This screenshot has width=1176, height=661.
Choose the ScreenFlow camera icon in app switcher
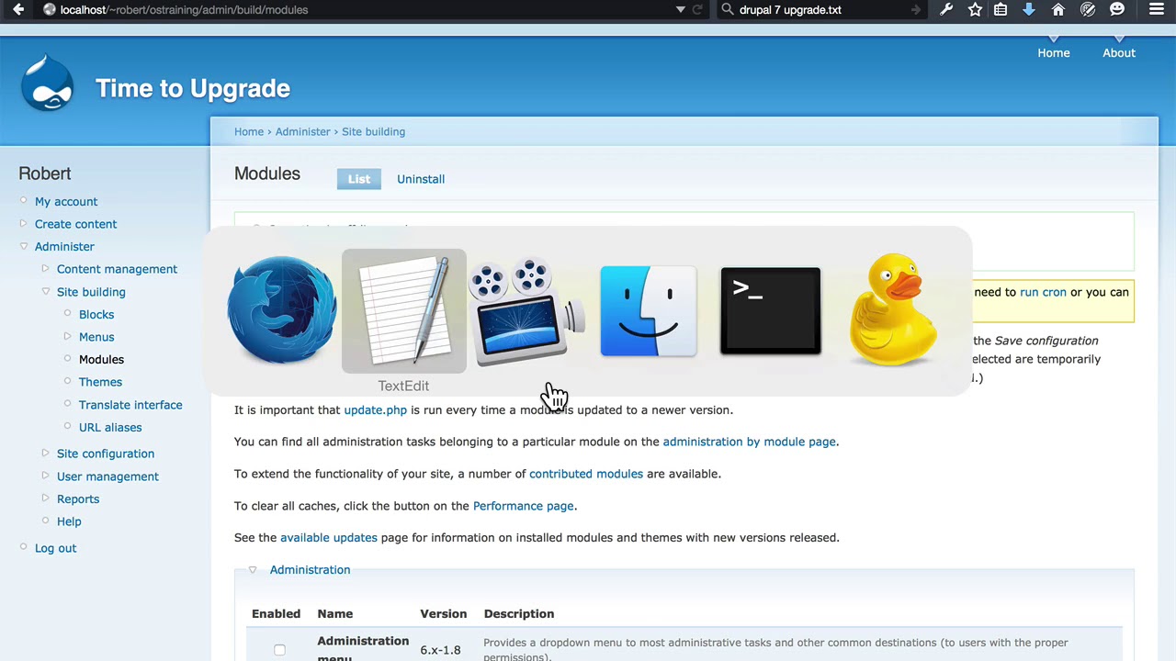[526, 311]
